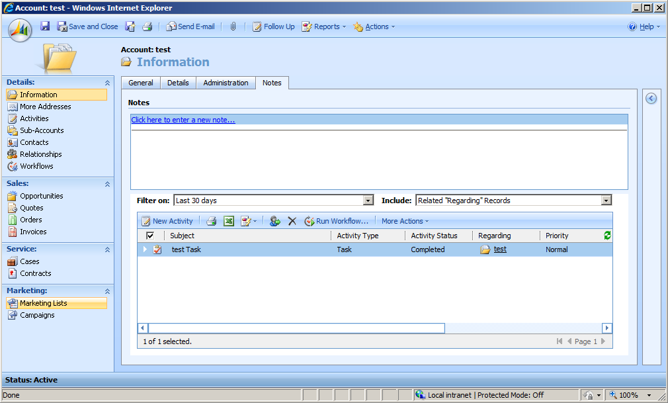
Task: Click the Save disk icon in the toolbar
Action: coord(45,26)
